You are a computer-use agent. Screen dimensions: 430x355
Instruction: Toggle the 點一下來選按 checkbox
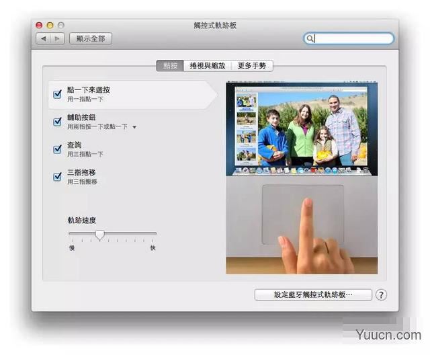(57, 94)
